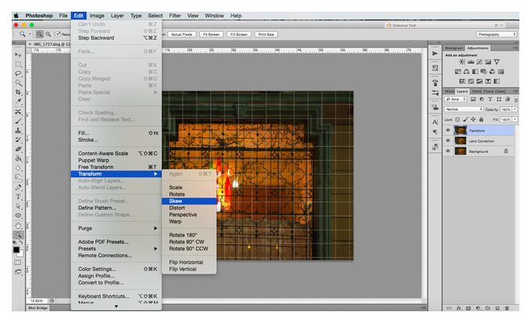Image resolution: width=531 pixels, height=323 pixels.
Task: Click the Actual Pixels button
Action: pyautogui.click(x=181, y=34)
